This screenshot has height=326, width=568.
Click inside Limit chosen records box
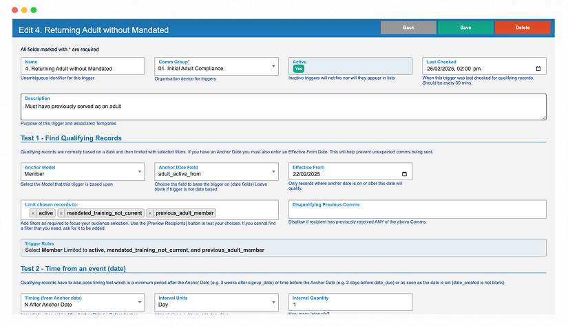tap(149, 210)
